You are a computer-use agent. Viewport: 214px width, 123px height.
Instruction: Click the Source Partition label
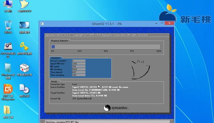tap(57, 87)
